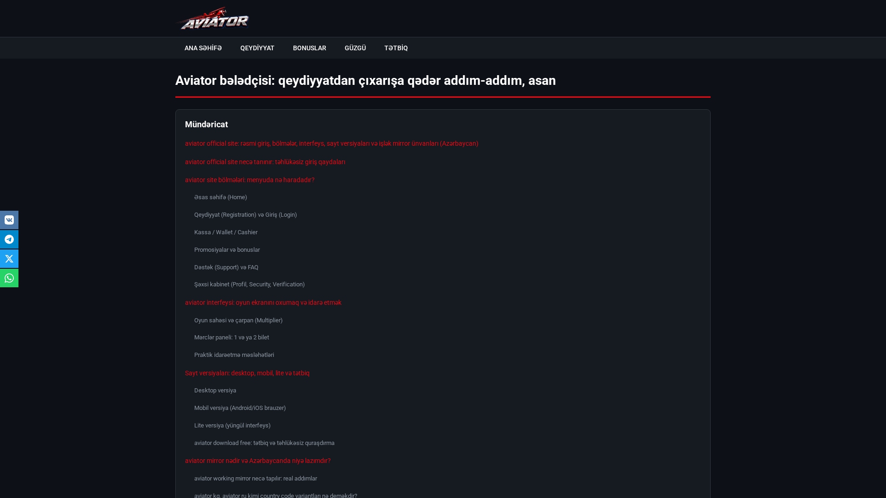Click the Aviator logo in header

213,18
